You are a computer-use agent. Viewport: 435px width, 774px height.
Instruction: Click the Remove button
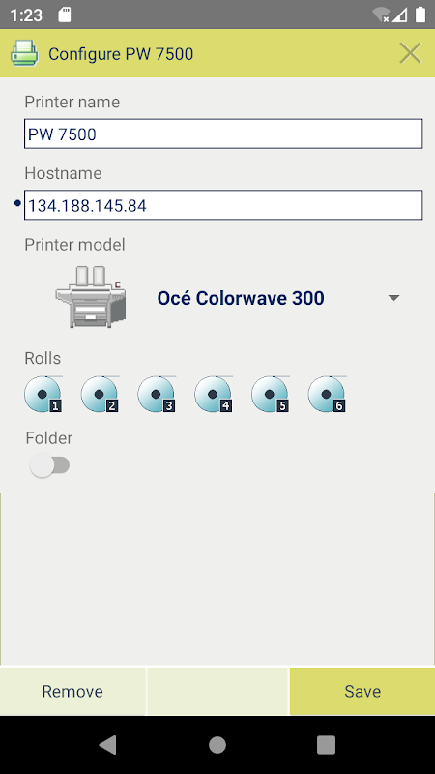pos(72,691)
